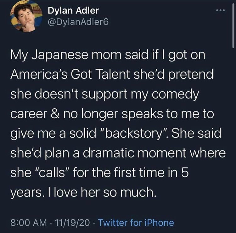Click the words "My Japanese mom"
Viewport: 236px width, 233px height.
coord(66,55)
